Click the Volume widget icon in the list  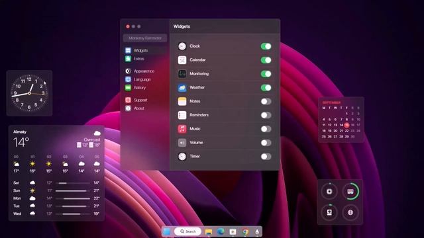tap(182, 143)
